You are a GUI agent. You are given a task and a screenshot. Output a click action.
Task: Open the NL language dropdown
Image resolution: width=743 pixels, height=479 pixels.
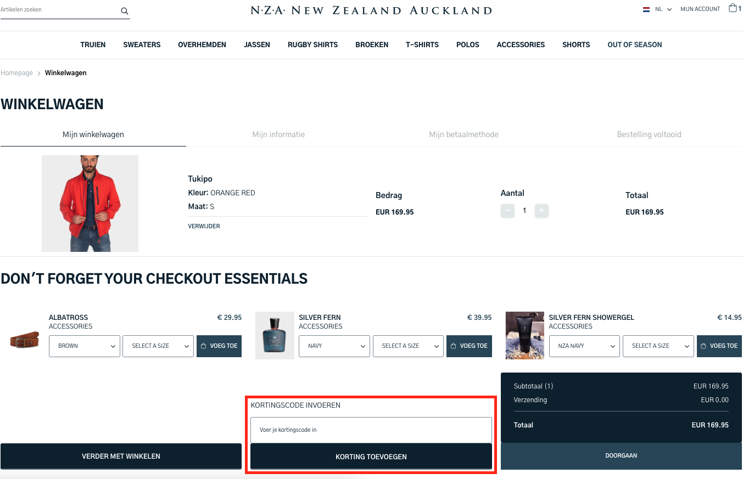(663, 9)
